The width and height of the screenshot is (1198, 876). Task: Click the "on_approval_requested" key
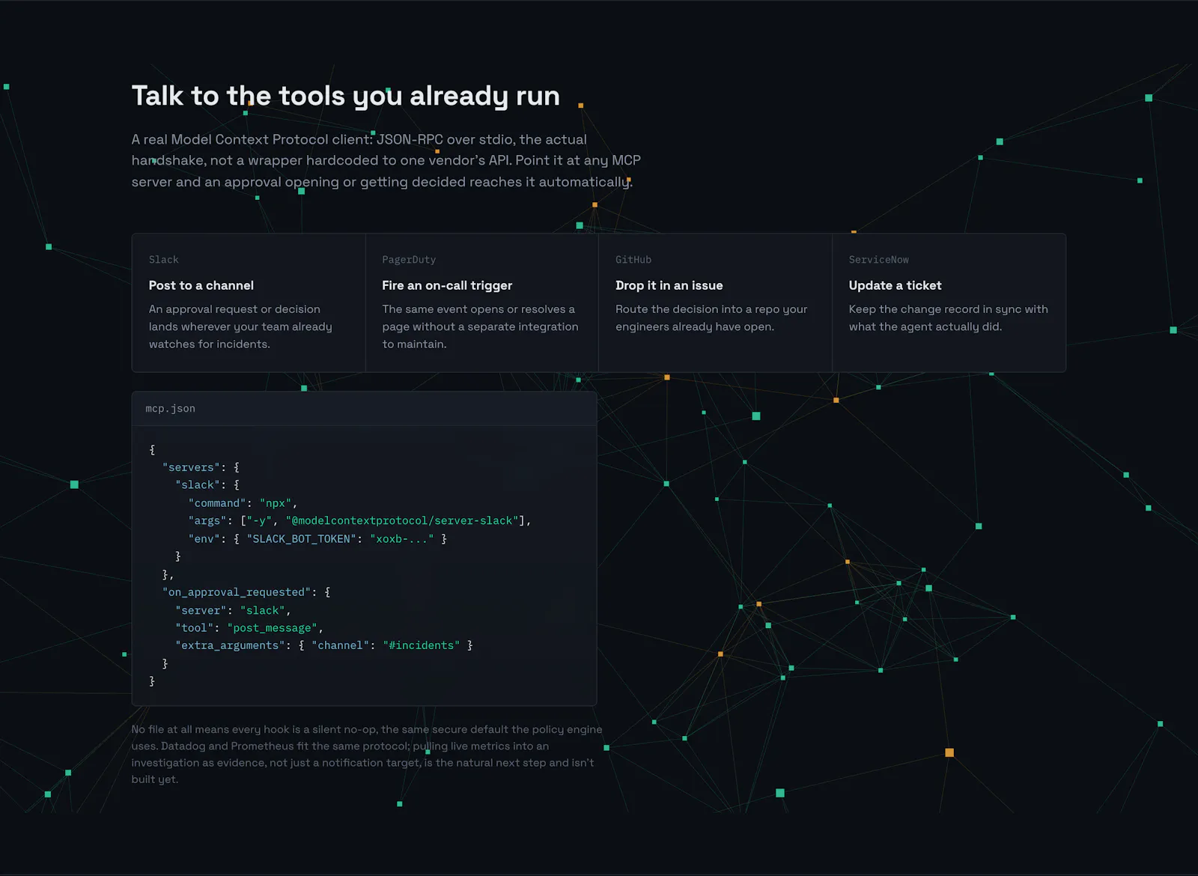click(237, 592)
